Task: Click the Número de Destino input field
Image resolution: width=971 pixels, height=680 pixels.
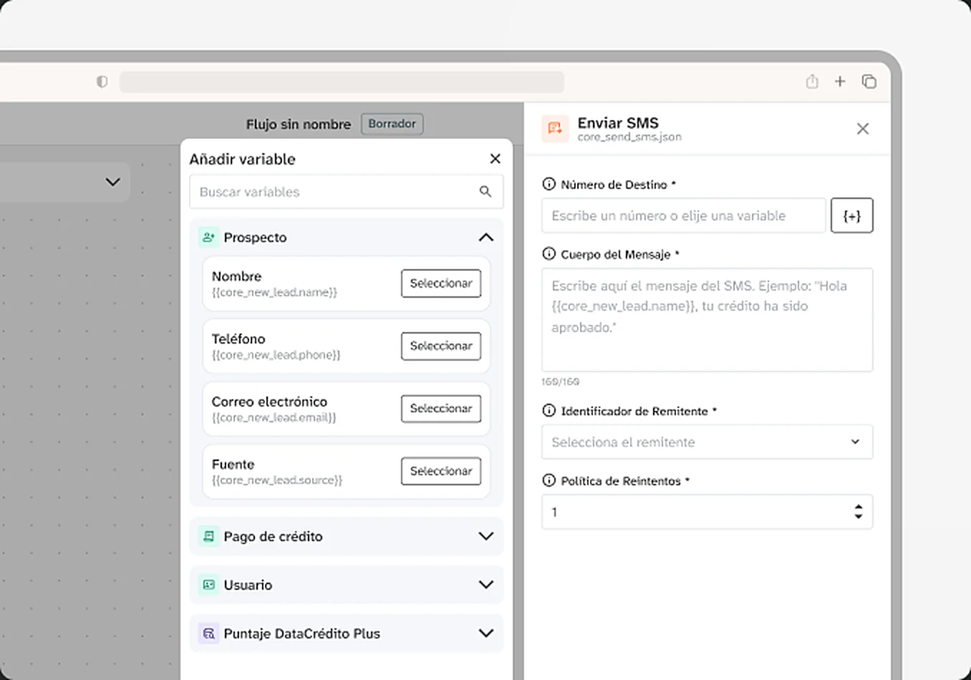Action: [x=684, y=215]
